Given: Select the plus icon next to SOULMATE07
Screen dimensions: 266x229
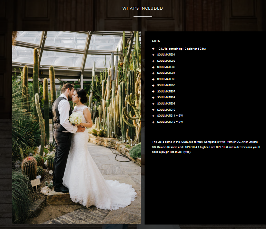Looking at the screenshot, I should click(153, 92).
